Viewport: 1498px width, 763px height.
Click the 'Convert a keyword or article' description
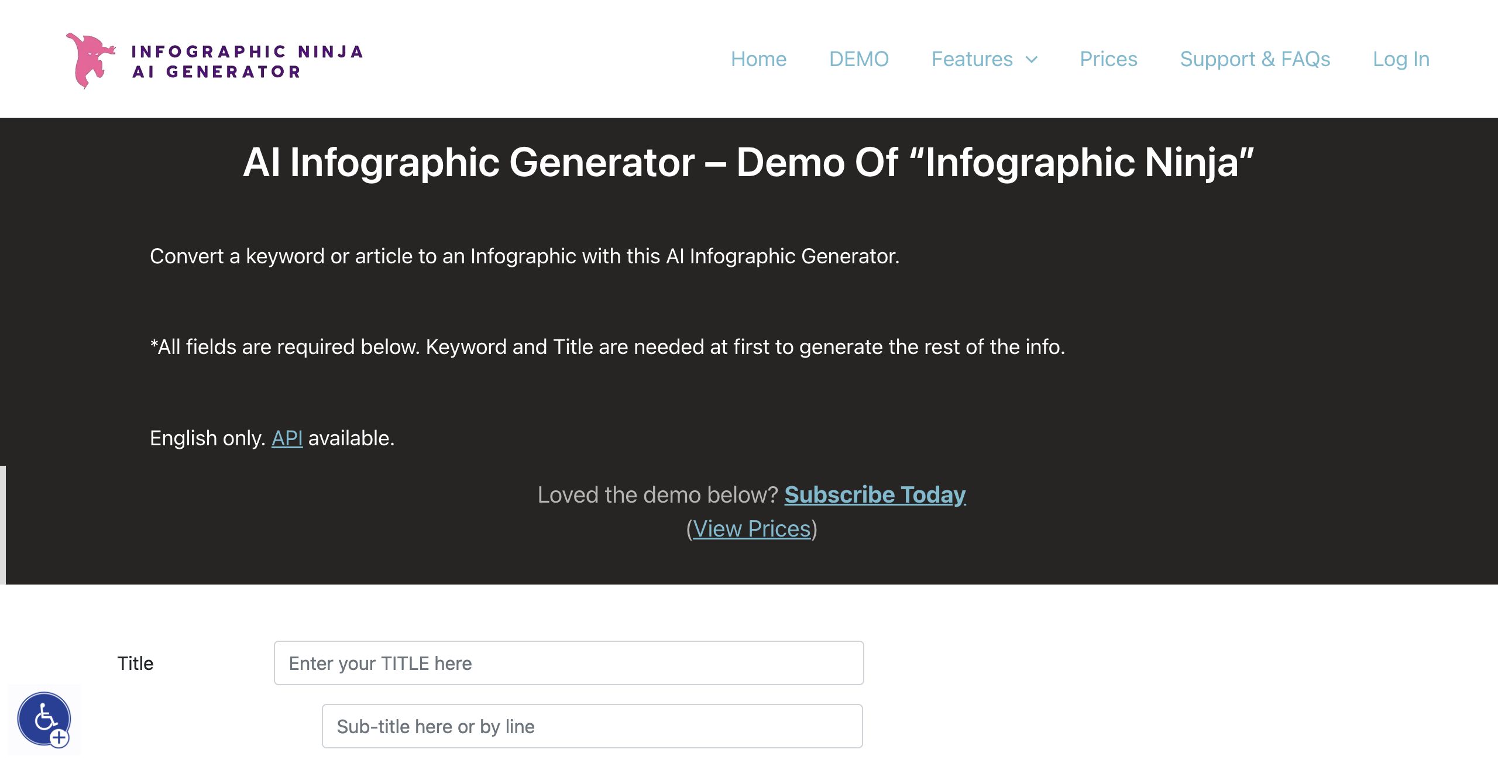[x=524, y=256]
